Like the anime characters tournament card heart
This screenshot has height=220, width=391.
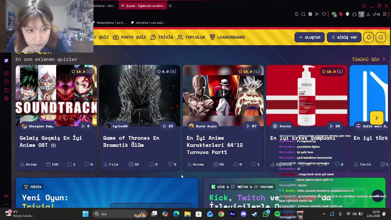tap(254, 164)
